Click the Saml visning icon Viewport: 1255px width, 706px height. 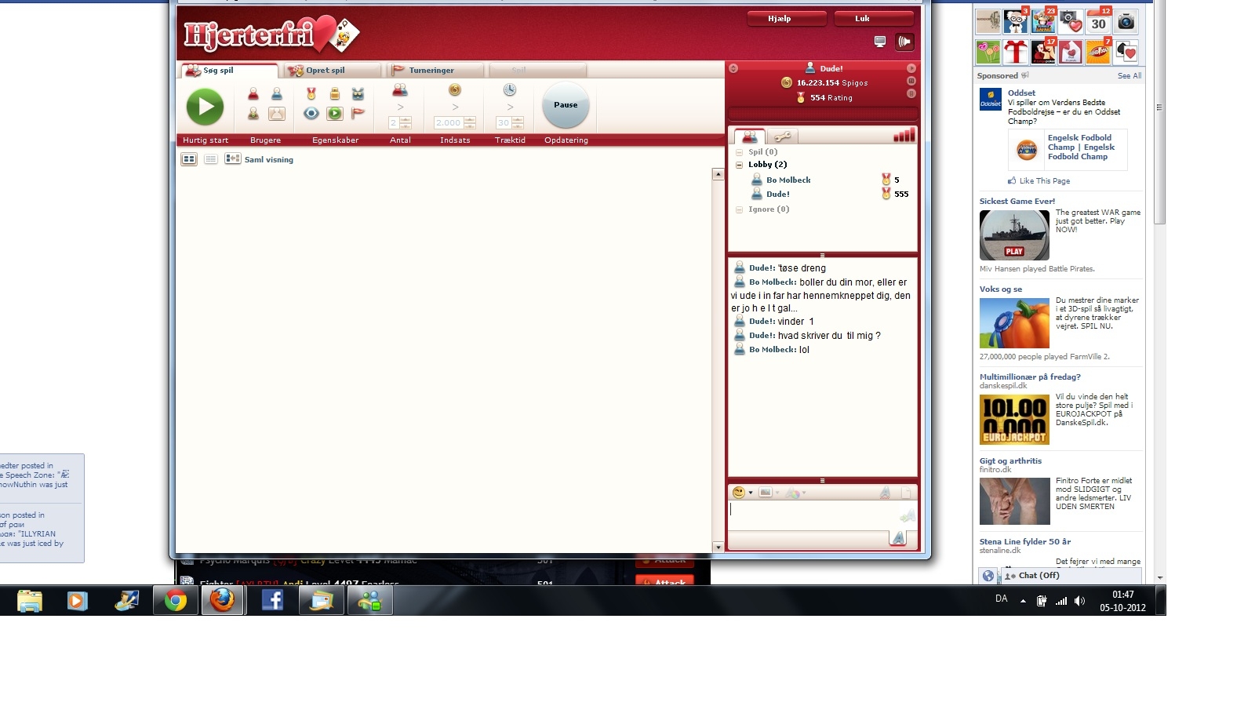click(233, 159)
